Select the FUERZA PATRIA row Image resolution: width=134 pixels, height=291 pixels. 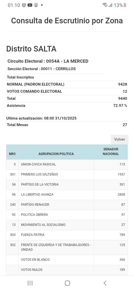67,235
